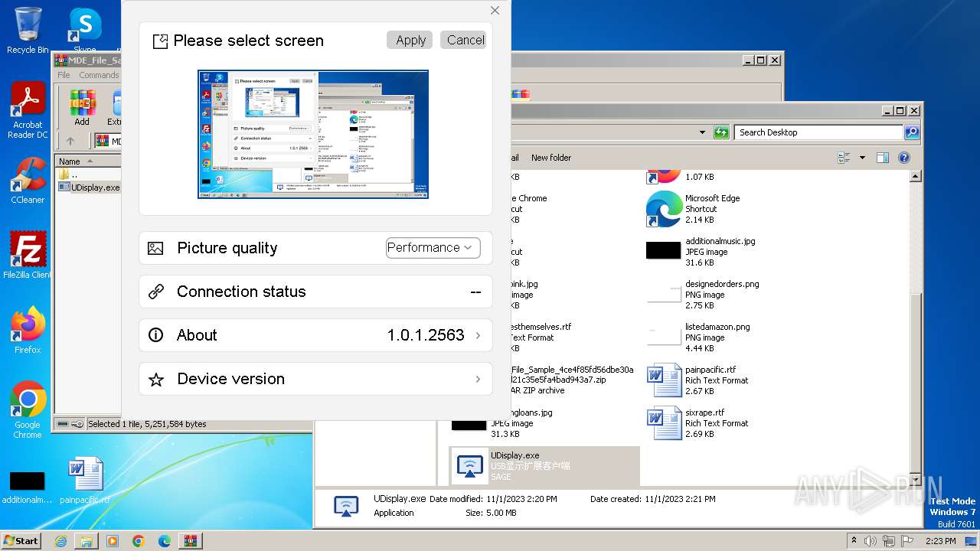980x551 pixels.
Task: Open the view options dropdown arrow
Action: [x=862, y=158]
